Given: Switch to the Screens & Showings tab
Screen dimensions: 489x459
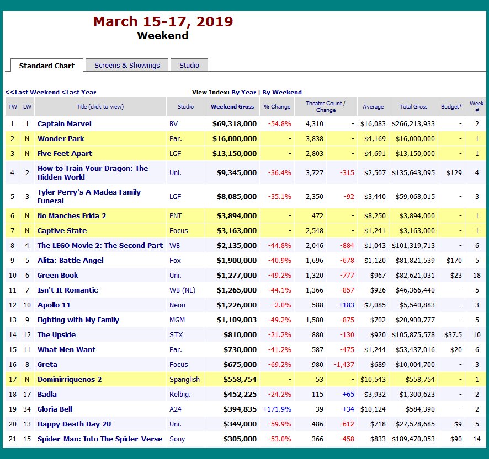Looking at the screenshot, I should [127, 65].
